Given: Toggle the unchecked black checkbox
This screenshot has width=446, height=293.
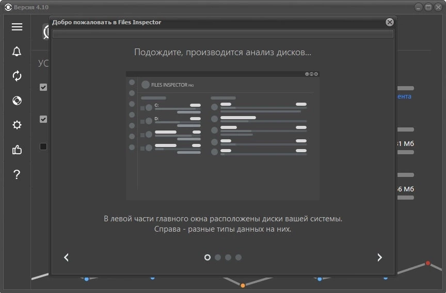Looking at the screenshot, I should 43,146.
